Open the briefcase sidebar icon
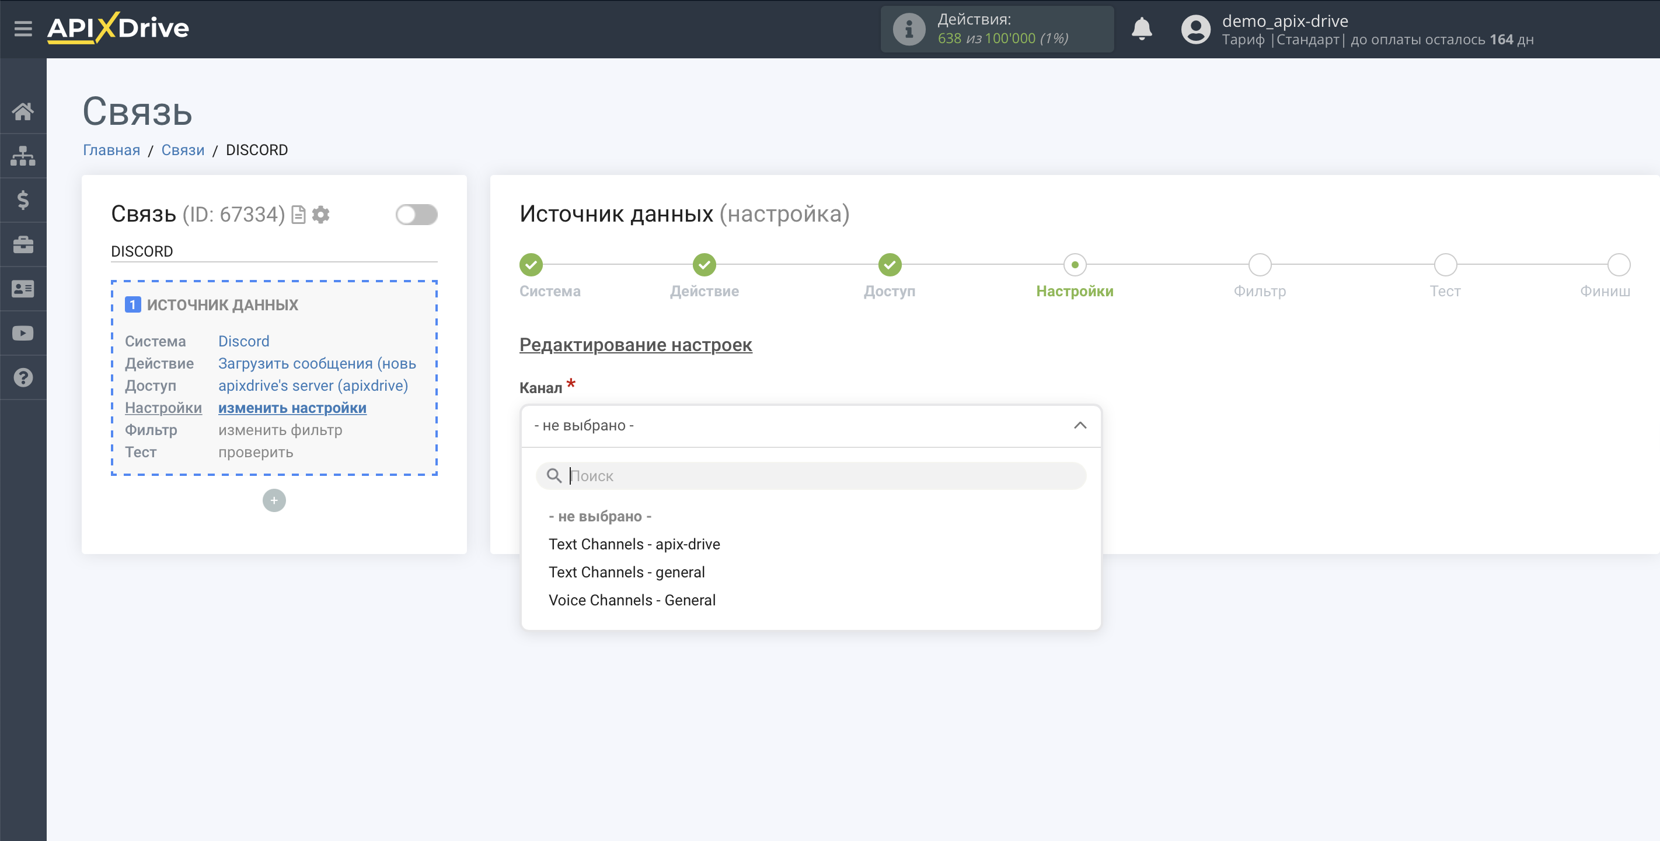1660x841 pixels. (x=23, y=245)
